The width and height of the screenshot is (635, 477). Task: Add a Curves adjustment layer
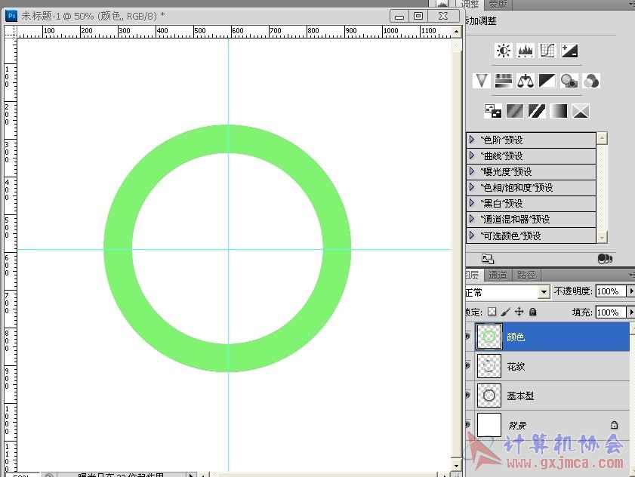click(x=547, y=51)
